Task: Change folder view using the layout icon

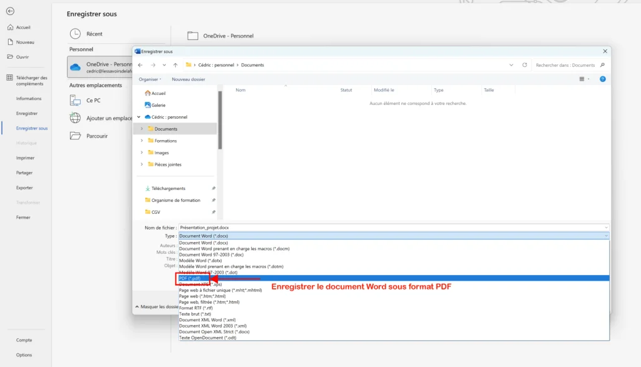Action: click(x=582, y=79)
